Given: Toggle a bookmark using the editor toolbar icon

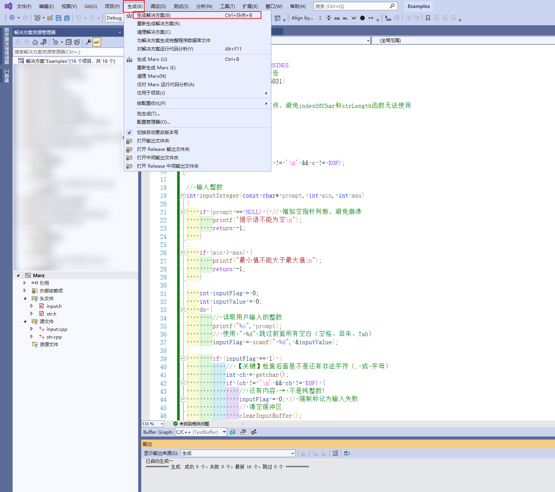Looking at the screenshot, I should (x=428, y=18).
